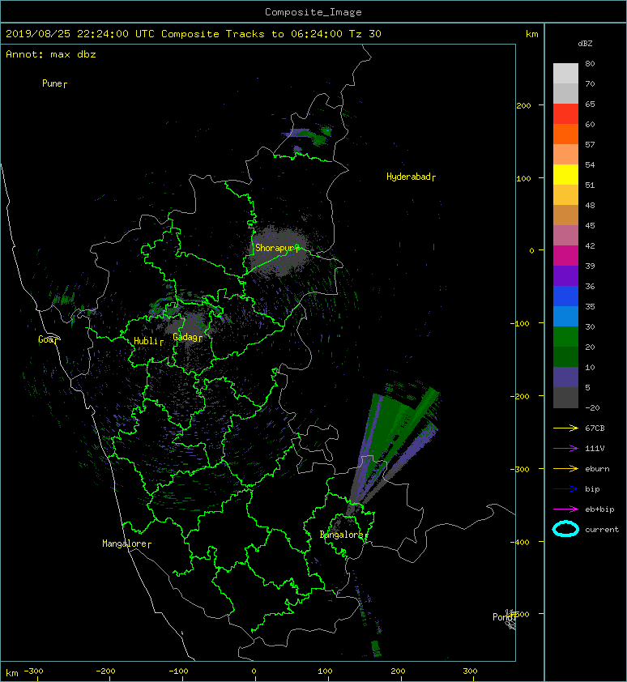
Task: Click the dark gray 5 dBZ swatch
Action: (x=565, y=398)
